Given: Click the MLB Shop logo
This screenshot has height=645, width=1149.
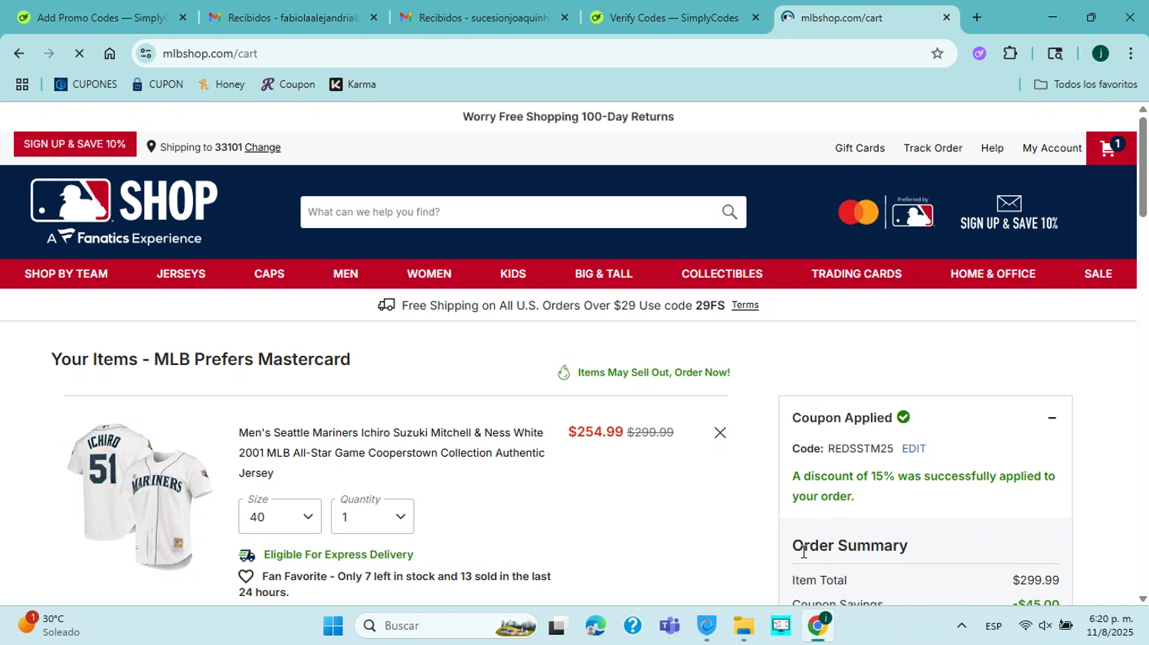Looking at the screenshot, I should pyautogui.click(x=124, y=212).
